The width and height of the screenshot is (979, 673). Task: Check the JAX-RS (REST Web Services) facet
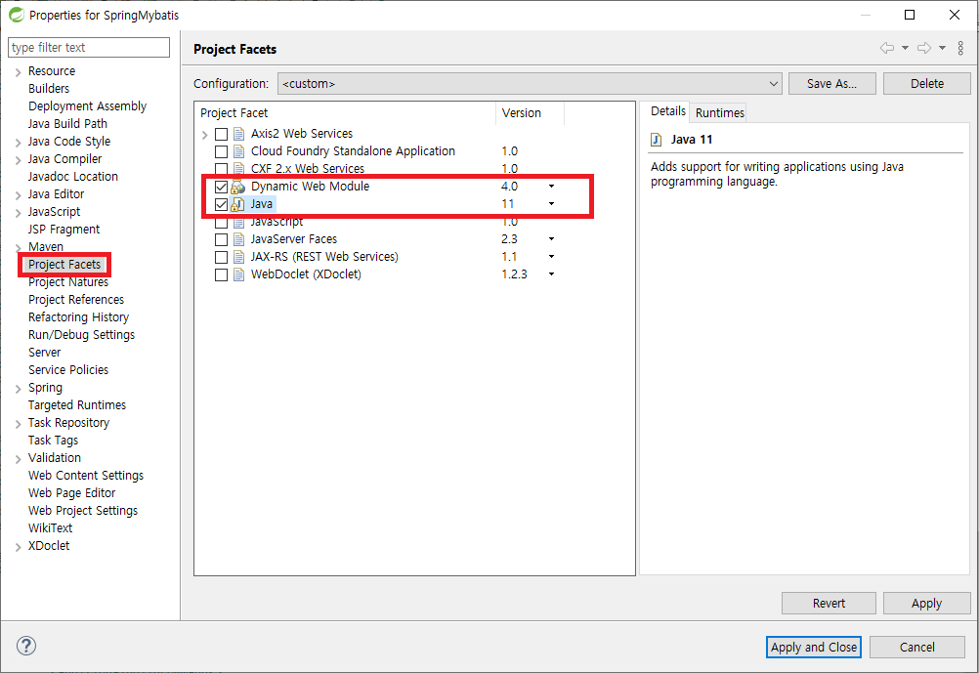pyautogui.click(x=221, y=257)
